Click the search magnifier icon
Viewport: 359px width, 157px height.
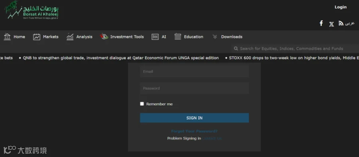pyautogui.click(x=236, y=49)
